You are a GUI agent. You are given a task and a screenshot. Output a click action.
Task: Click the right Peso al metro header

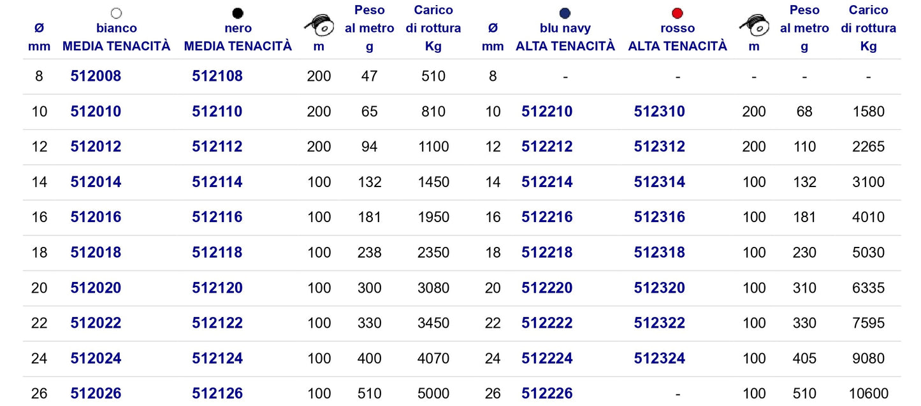click(804, 28)
